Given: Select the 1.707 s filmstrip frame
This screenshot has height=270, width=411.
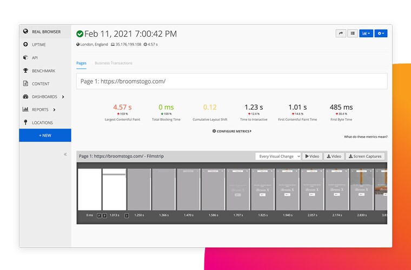Looking at the screenshot, I should pos(238,189).
